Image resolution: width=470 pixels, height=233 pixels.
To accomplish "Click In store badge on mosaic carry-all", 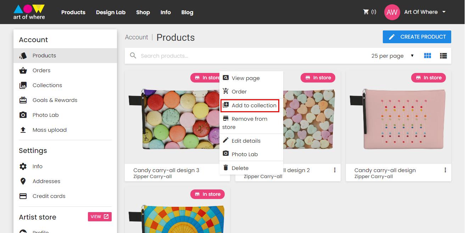I will coord(207,194).
